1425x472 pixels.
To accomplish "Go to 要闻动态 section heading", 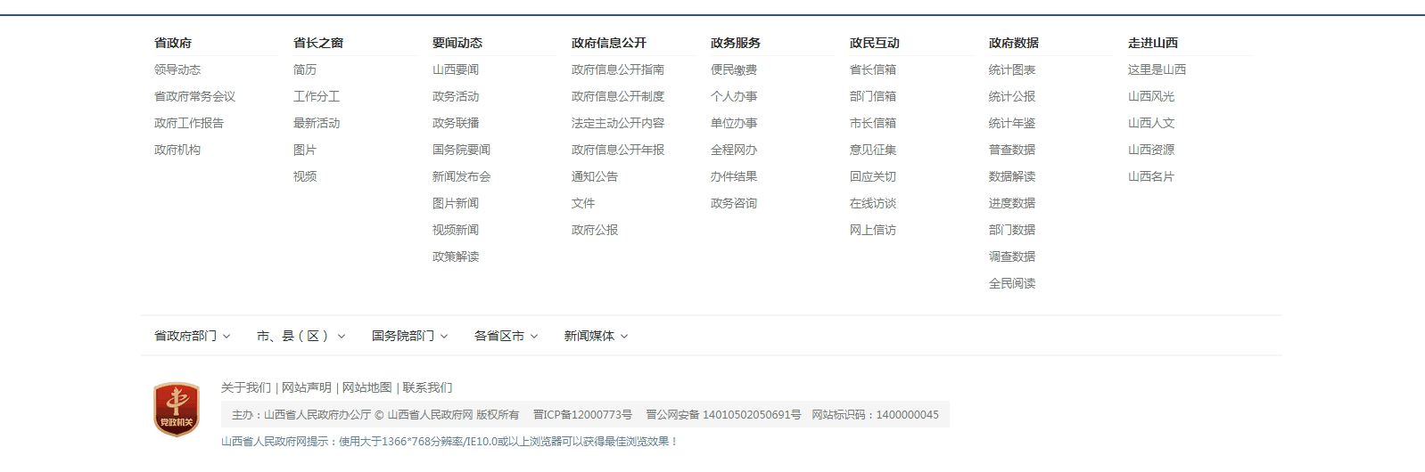I will coord(457,43).
